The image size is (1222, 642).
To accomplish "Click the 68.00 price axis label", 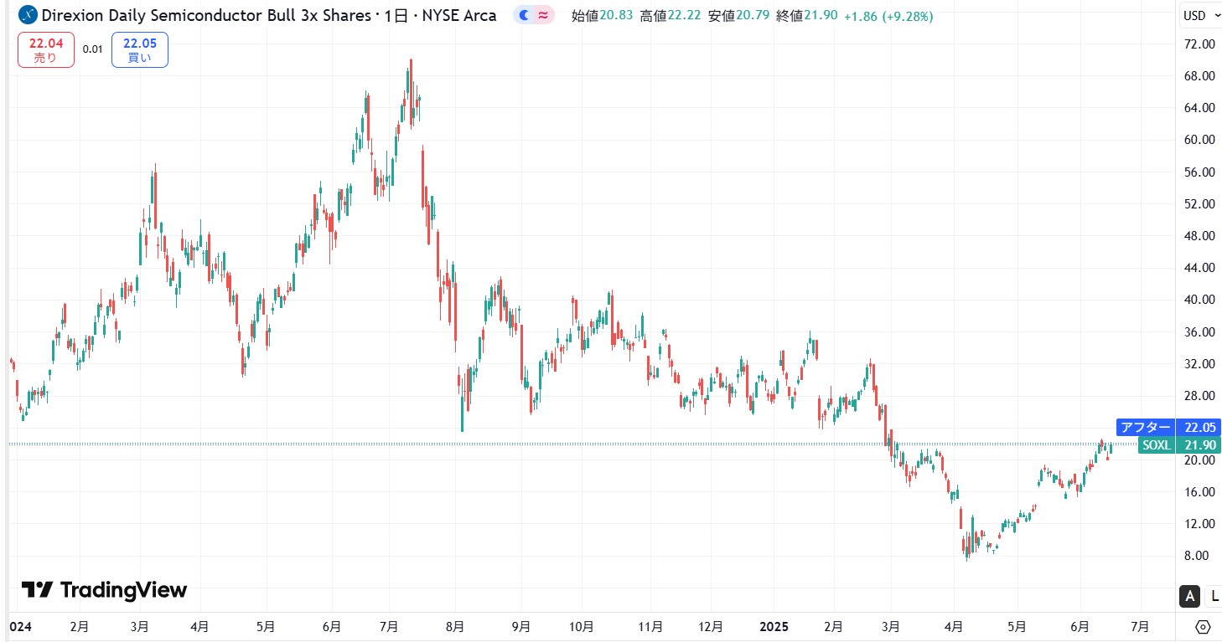I will (1198, 76).
